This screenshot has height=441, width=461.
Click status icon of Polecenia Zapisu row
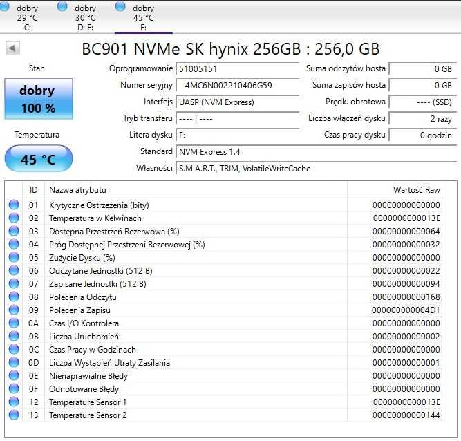click(x=14, y=310)
